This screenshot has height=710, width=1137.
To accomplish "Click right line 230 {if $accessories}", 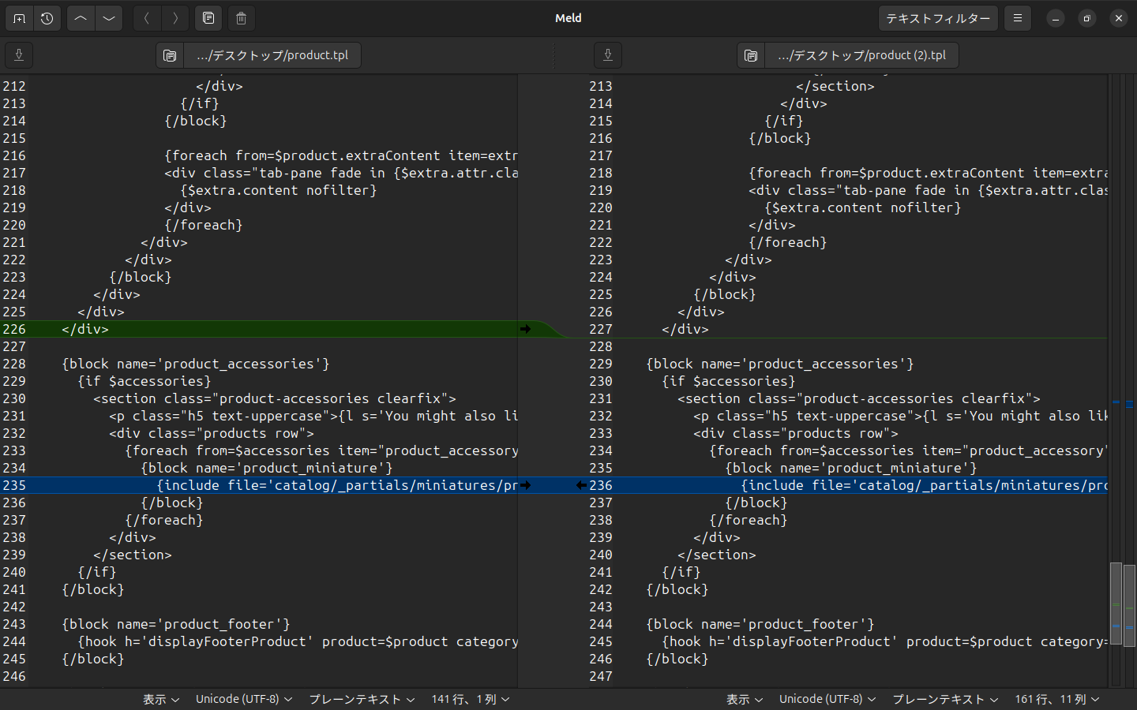I will 729,381.
